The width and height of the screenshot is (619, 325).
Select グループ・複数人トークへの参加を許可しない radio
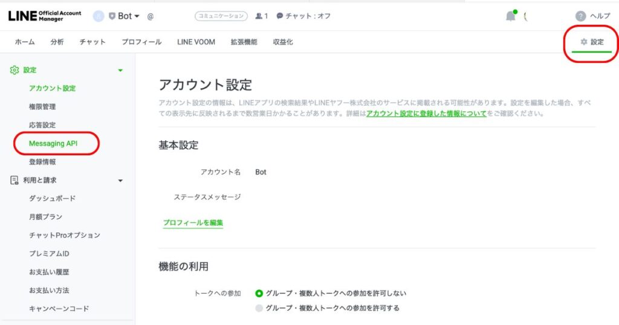259,294
